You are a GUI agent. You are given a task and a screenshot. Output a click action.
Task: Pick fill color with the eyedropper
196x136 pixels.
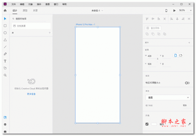189,124
